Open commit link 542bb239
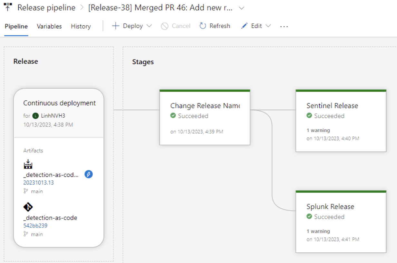Viewport: 397px width, 263px height. click(x=35, y=226)
